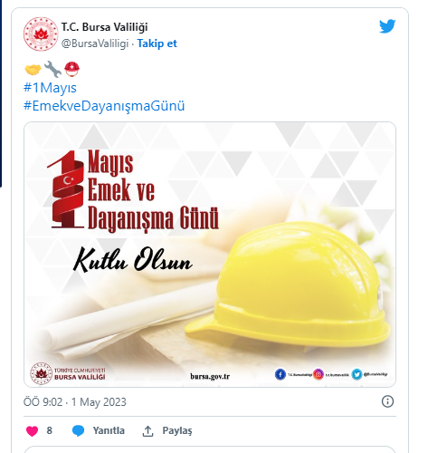The height and width of the screenshot is (453, 447).
Task: Open the #EmekveDayanışmaGünü hashtag
Action: pos(104,106)
